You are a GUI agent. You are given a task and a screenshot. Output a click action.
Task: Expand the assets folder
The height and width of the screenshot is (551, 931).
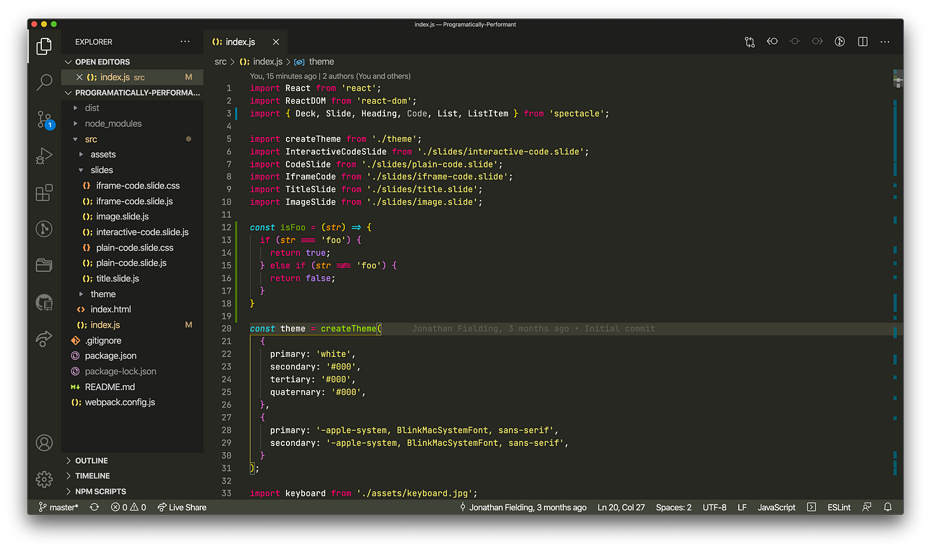132,154
